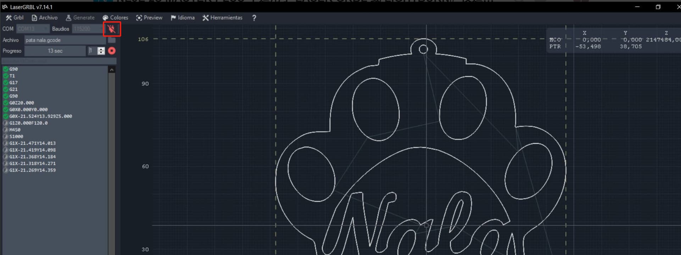Expand the Baudios baud rate dropdown

point(87,29)
